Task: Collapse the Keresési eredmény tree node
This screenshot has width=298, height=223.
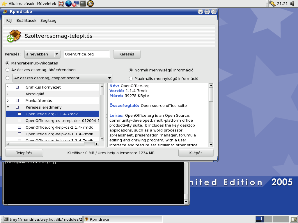Action: pos(8,107)
